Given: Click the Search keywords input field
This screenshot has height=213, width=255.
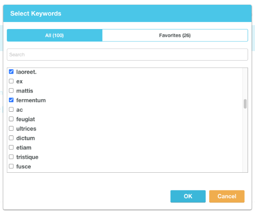Looking at the screenshot, I should pyautogui.click(x=127, y=55).
